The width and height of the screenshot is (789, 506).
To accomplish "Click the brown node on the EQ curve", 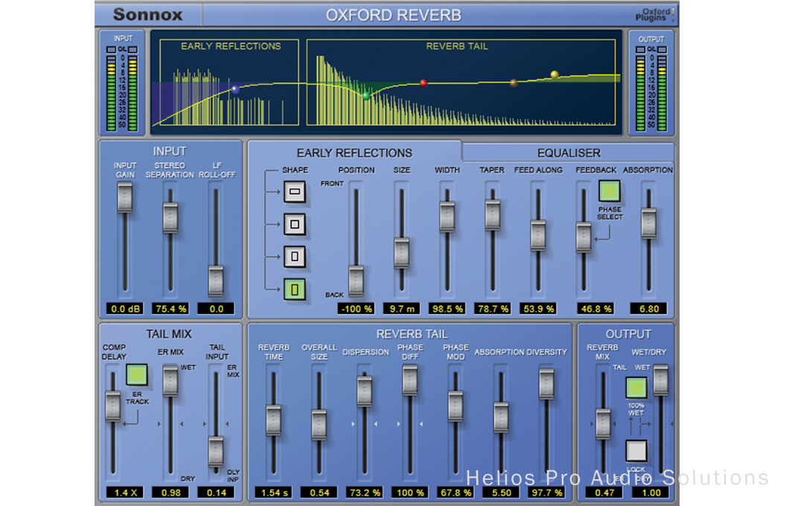I will (x=514, y=83).
